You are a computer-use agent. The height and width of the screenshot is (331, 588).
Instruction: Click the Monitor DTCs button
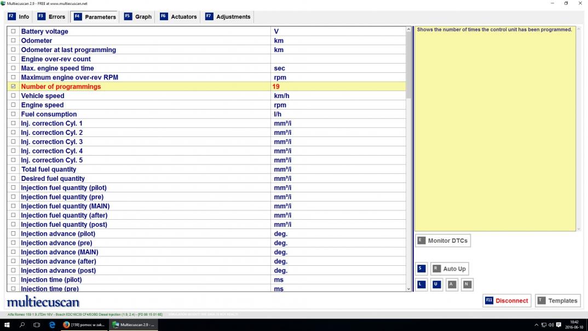tap(443, 241)
